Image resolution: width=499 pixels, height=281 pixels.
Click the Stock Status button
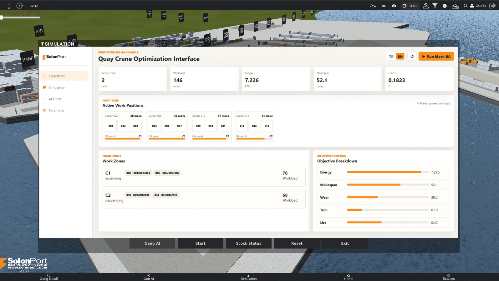[249, 243]
